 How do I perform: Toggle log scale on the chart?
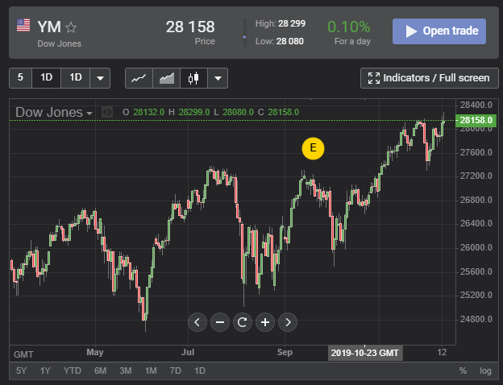tap(485, 371)
